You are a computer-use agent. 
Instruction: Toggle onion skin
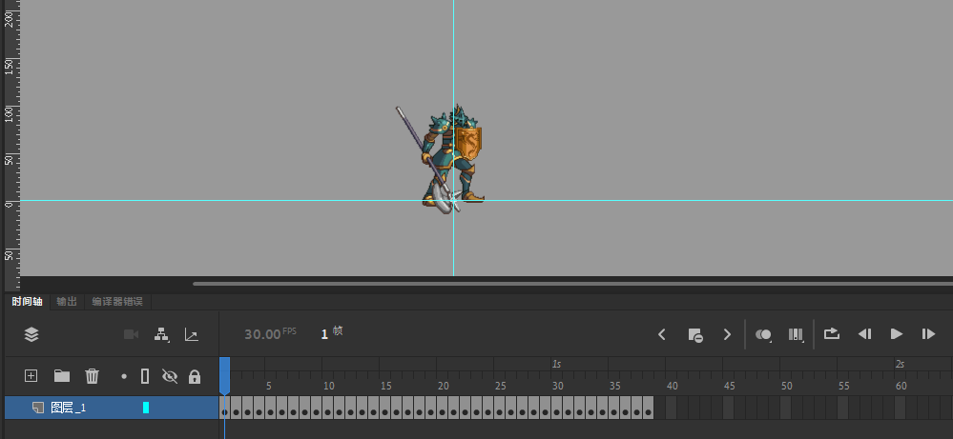pos(763,334)
